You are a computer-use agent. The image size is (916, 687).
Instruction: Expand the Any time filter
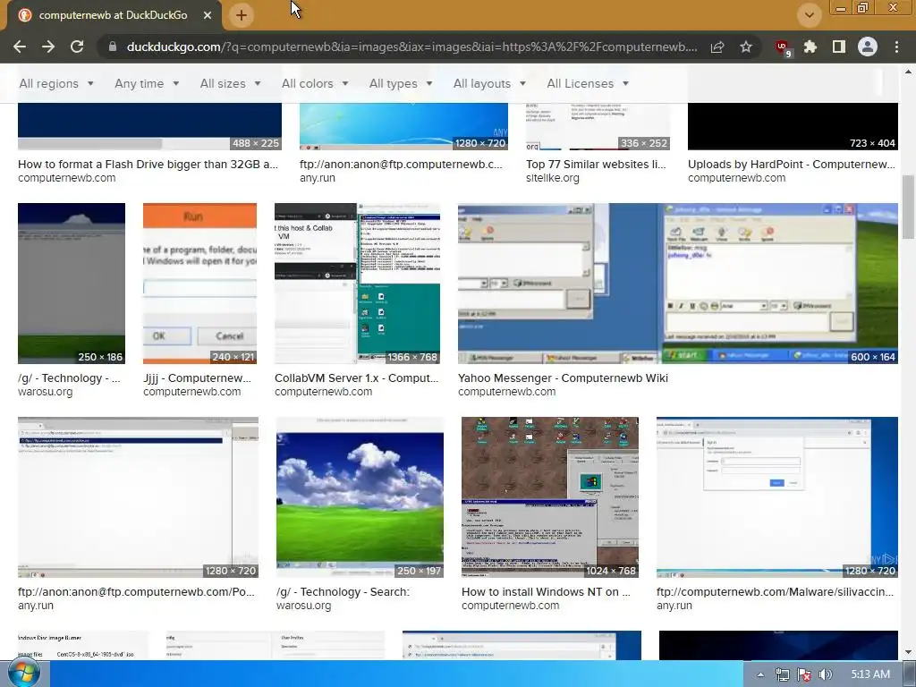[x=147, y=83]
